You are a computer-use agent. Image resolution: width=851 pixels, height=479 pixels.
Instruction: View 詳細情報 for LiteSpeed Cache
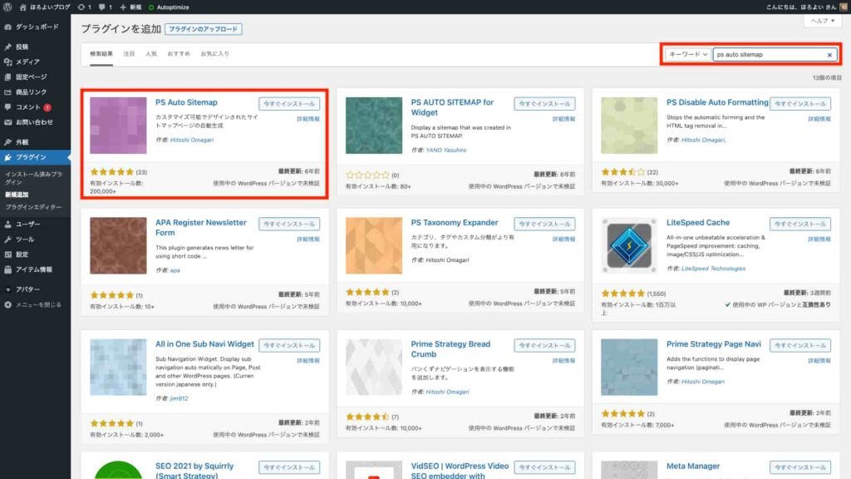tap(819, 239)
